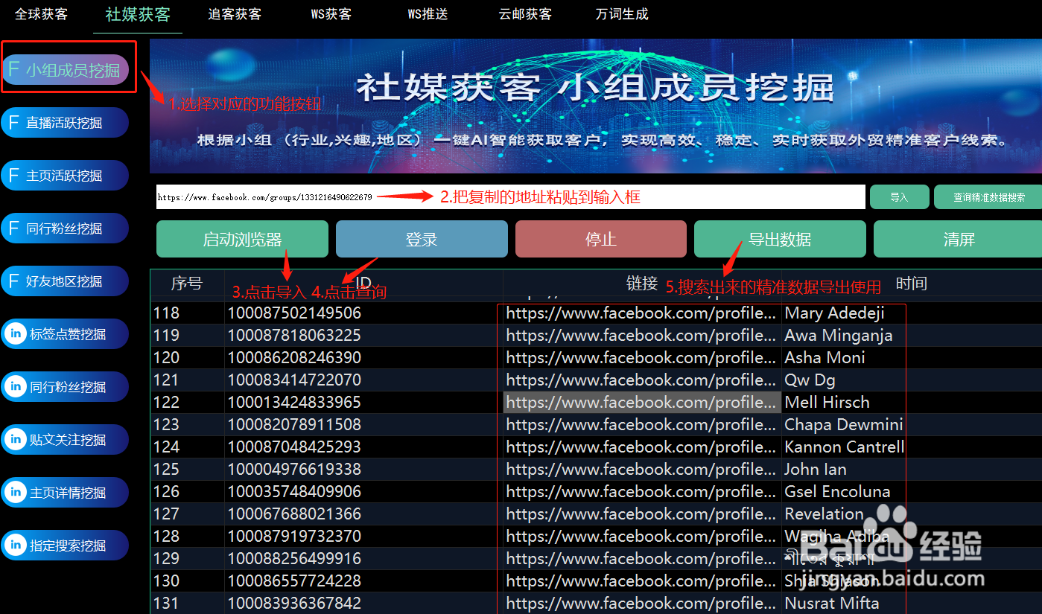Click the 好友地区挖掘 label in the sidebar
1042x614 pixels.
click(x=65, y=282)
